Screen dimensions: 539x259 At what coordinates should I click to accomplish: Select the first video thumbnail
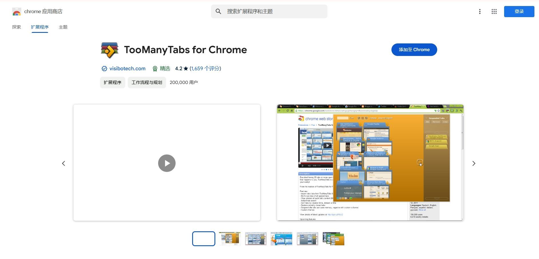tap(204, 239)
